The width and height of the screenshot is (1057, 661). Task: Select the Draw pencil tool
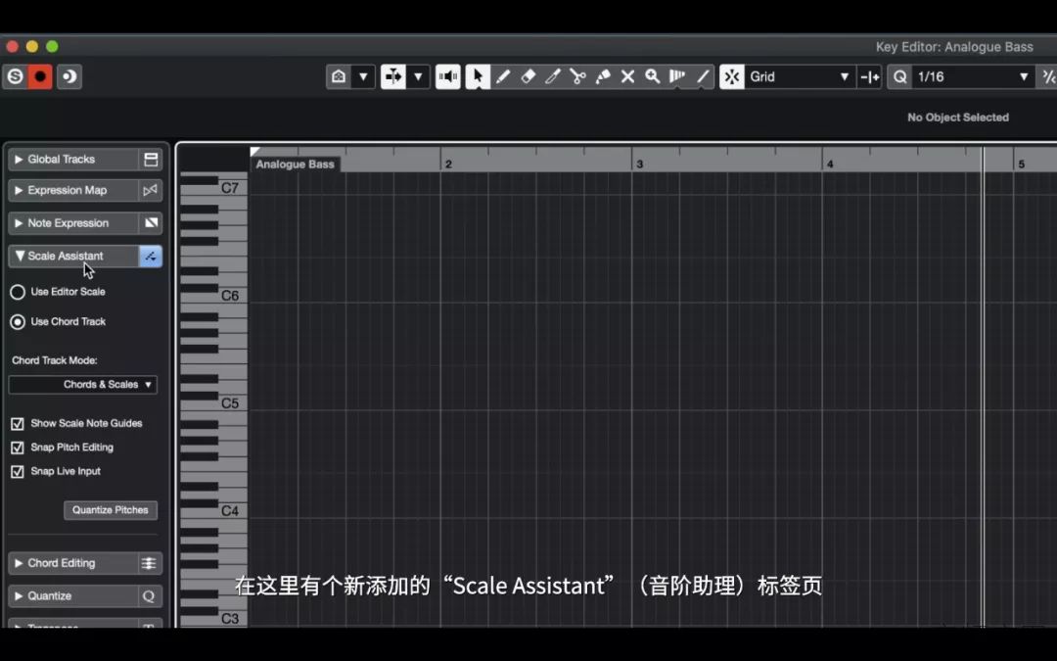tap(503, 76)
